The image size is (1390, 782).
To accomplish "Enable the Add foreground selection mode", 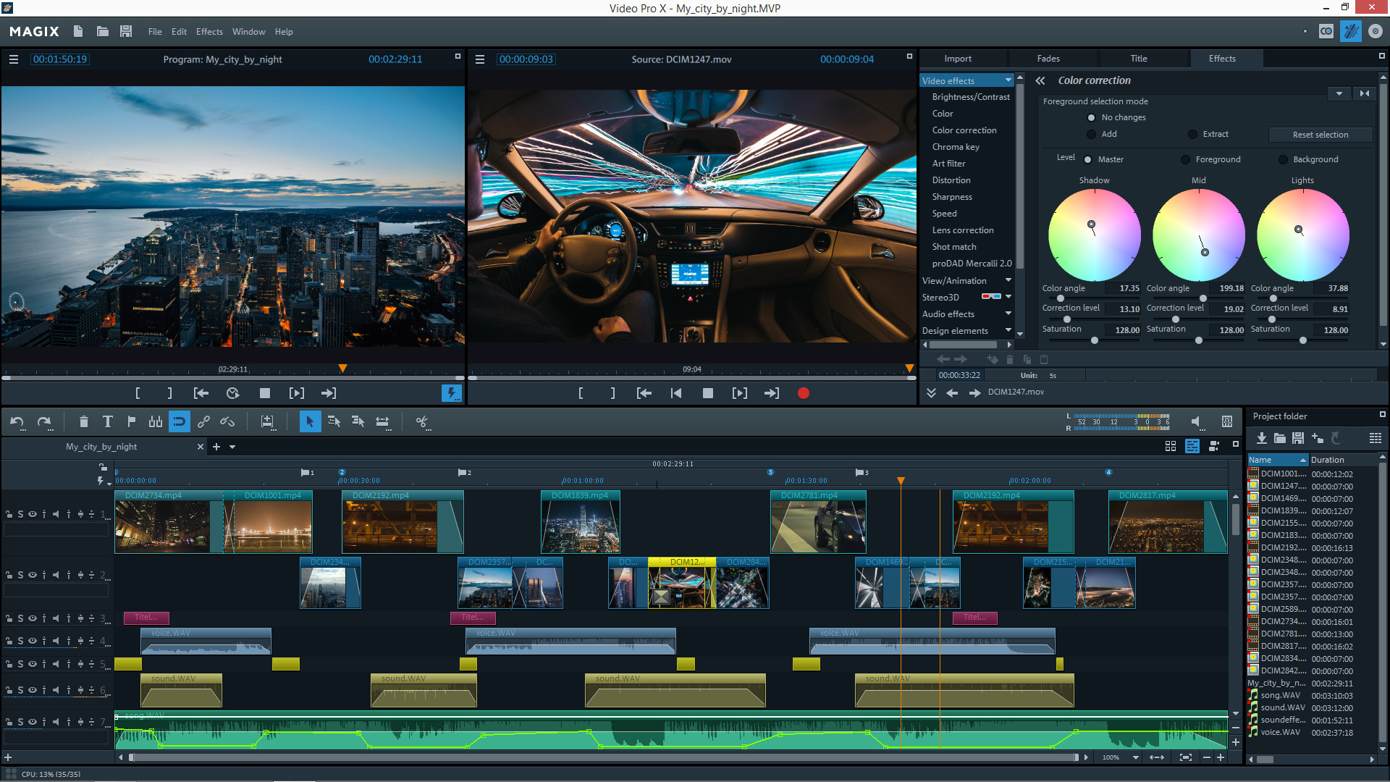I will pos(1091,134).
